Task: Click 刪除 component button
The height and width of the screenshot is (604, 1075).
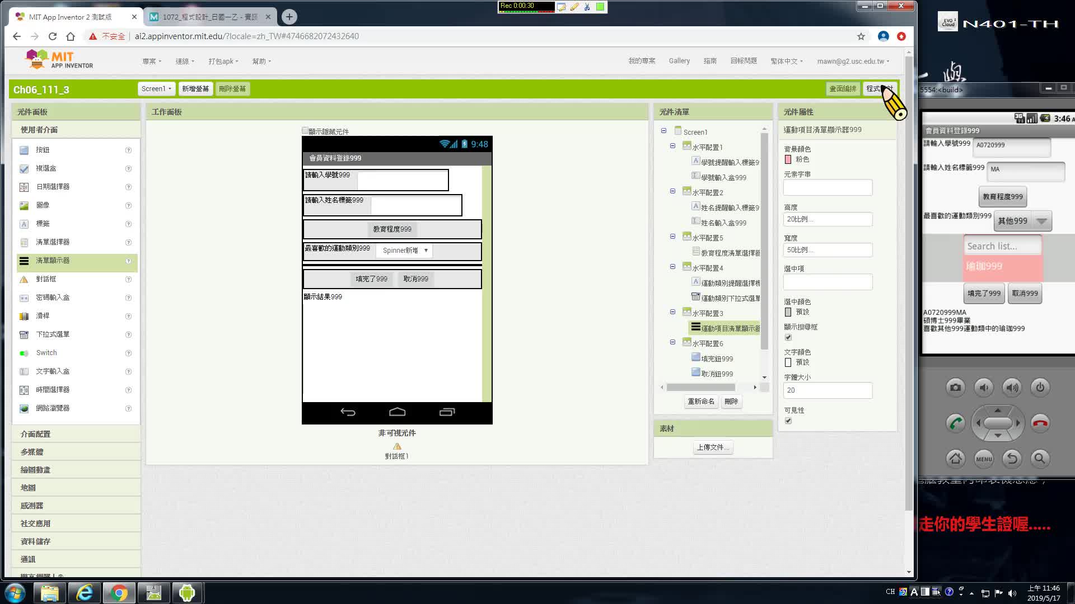Action: point(731,402)
